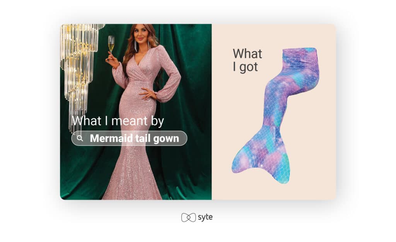Click the "What I got" heading
Image resolution: width=396 pixels, height=242 pixels.
click(247, 60)
